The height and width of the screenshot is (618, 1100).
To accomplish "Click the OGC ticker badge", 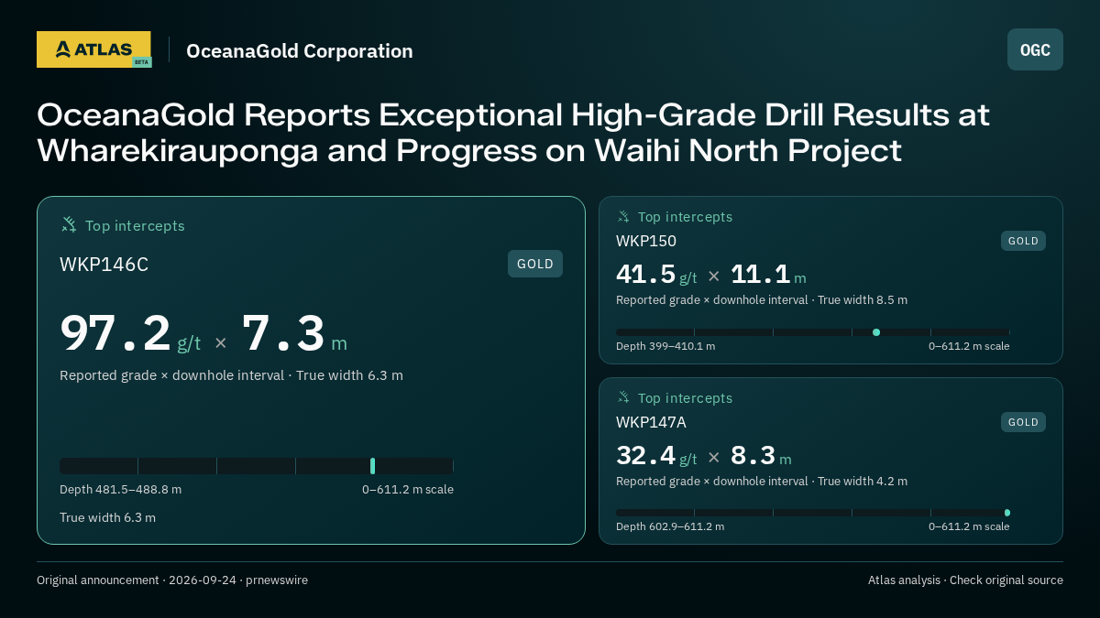I will (x=1035, y=49).
